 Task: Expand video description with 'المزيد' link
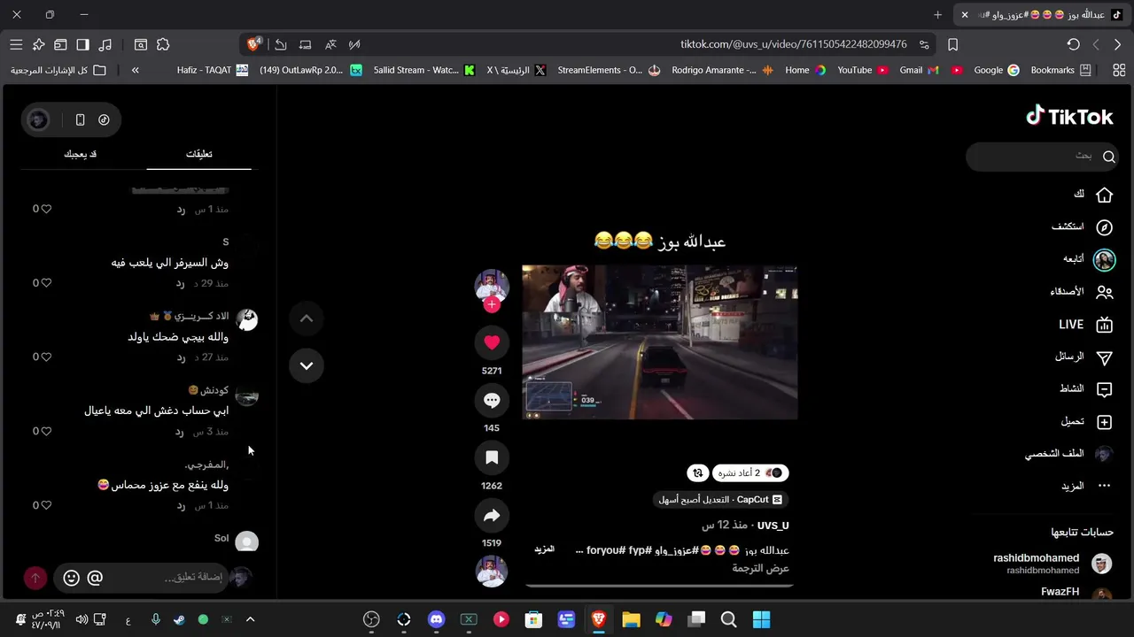point(544,549)
